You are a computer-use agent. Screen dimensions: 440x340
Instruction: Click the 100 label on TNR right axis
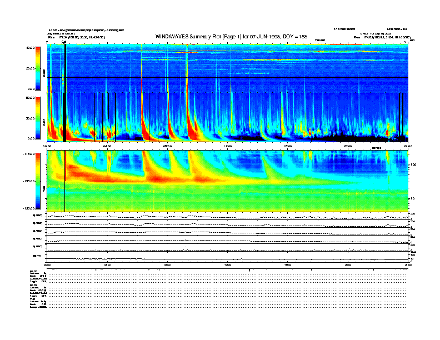[414, 164]
